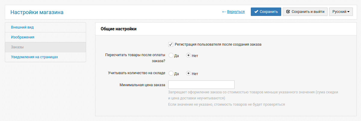Toggle Регистрация пользователя после создания заказа checkbox
This screenshot has height=121, width=361.
point(171,44)
